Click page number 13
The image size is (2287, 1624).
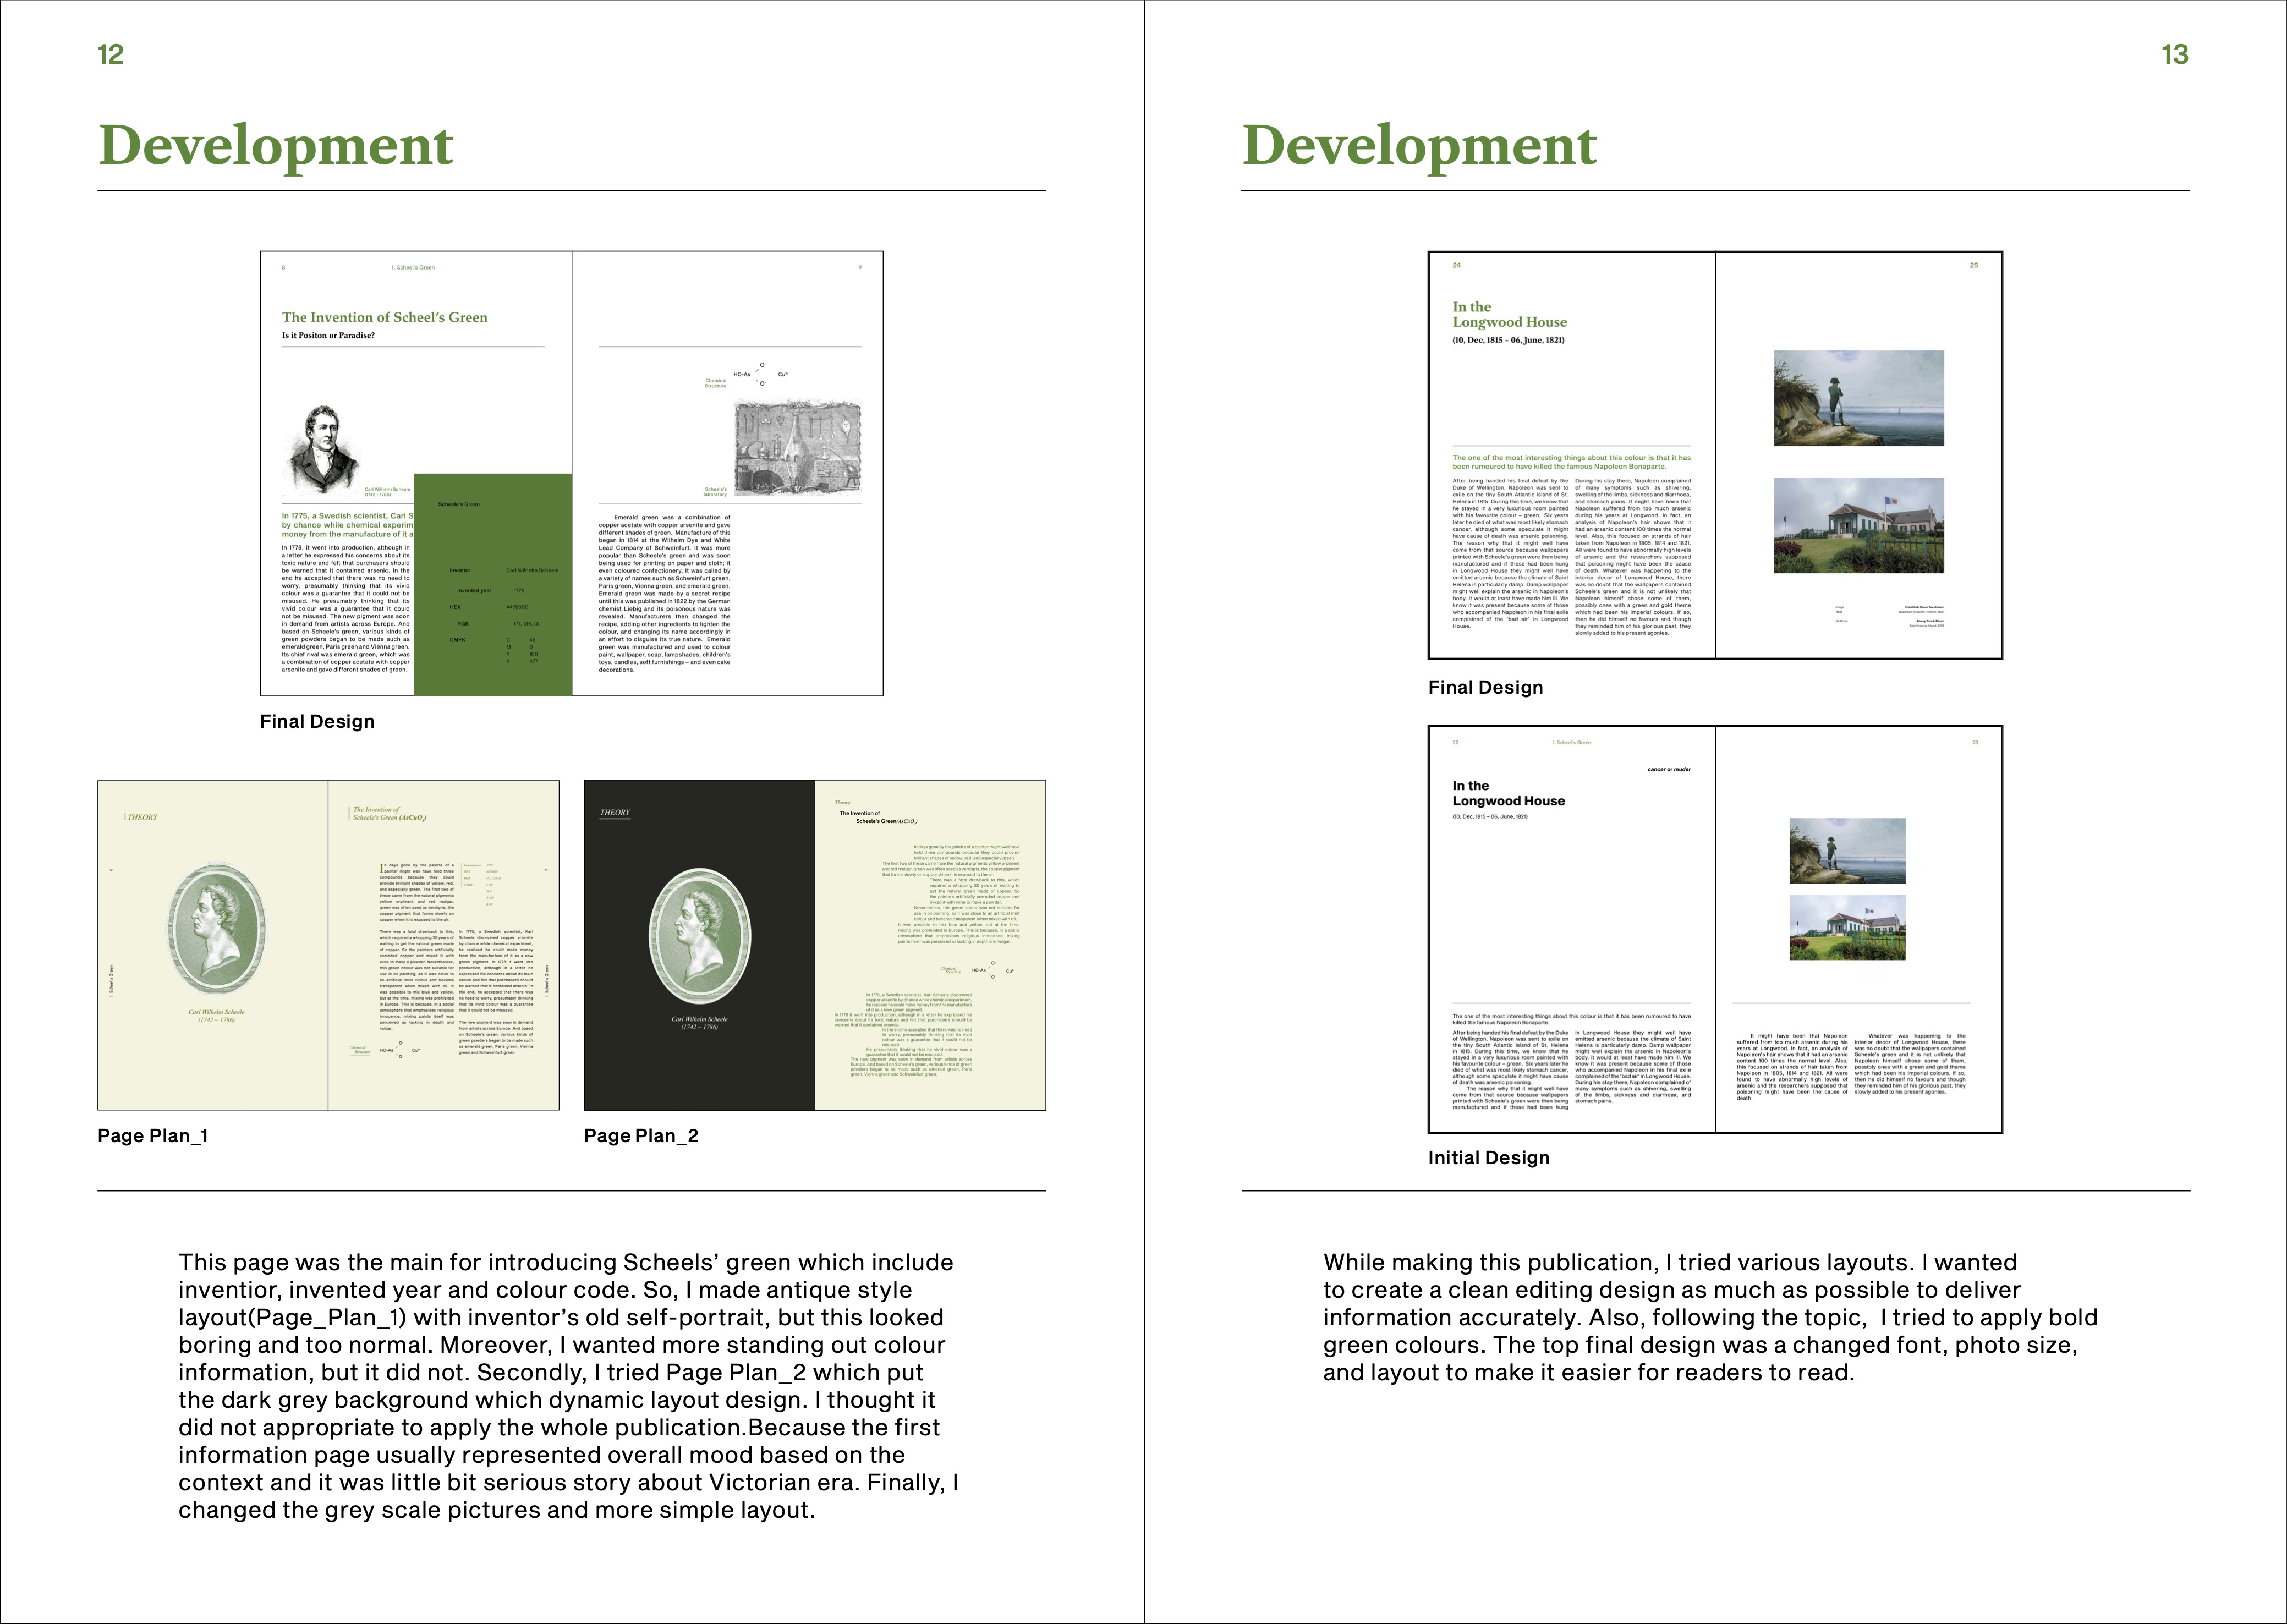click(2174, 55)
